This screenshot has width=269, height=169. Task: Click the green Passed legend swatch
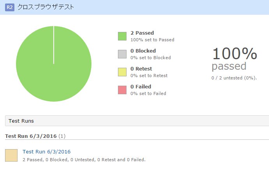coord(123,36)
